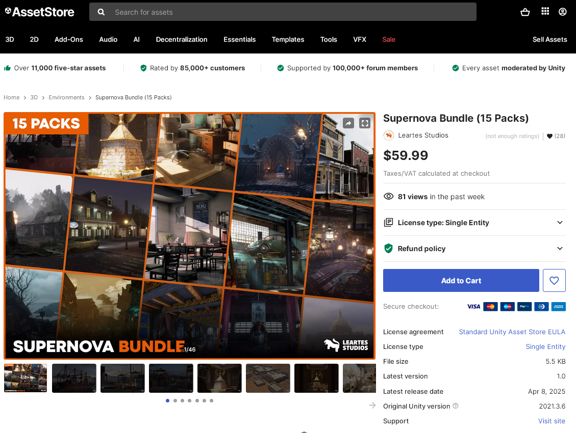Open the Essentials menu

[x=239, y=40]
